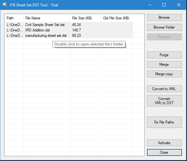This screenshot has width=187, height=161.
Task: Click the Fix File Paths button
Action: (x=164, y=122)
